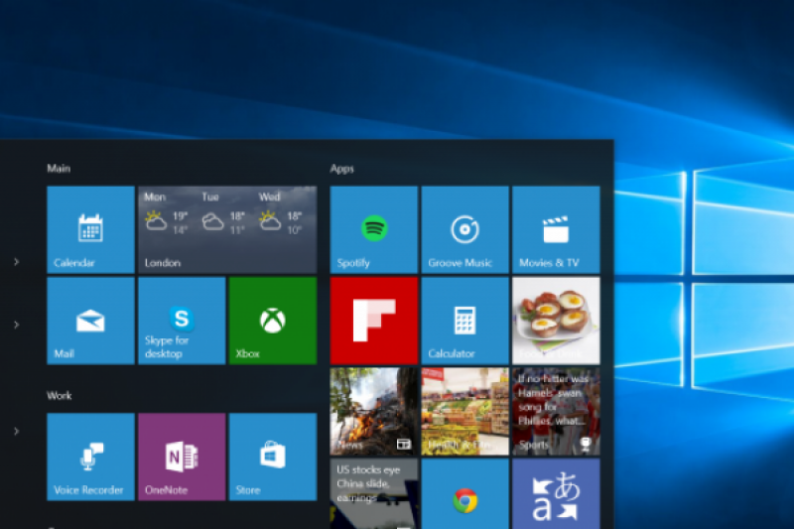Click the Main group header
The width and height of the screenshot is (794, 529).
59,169
